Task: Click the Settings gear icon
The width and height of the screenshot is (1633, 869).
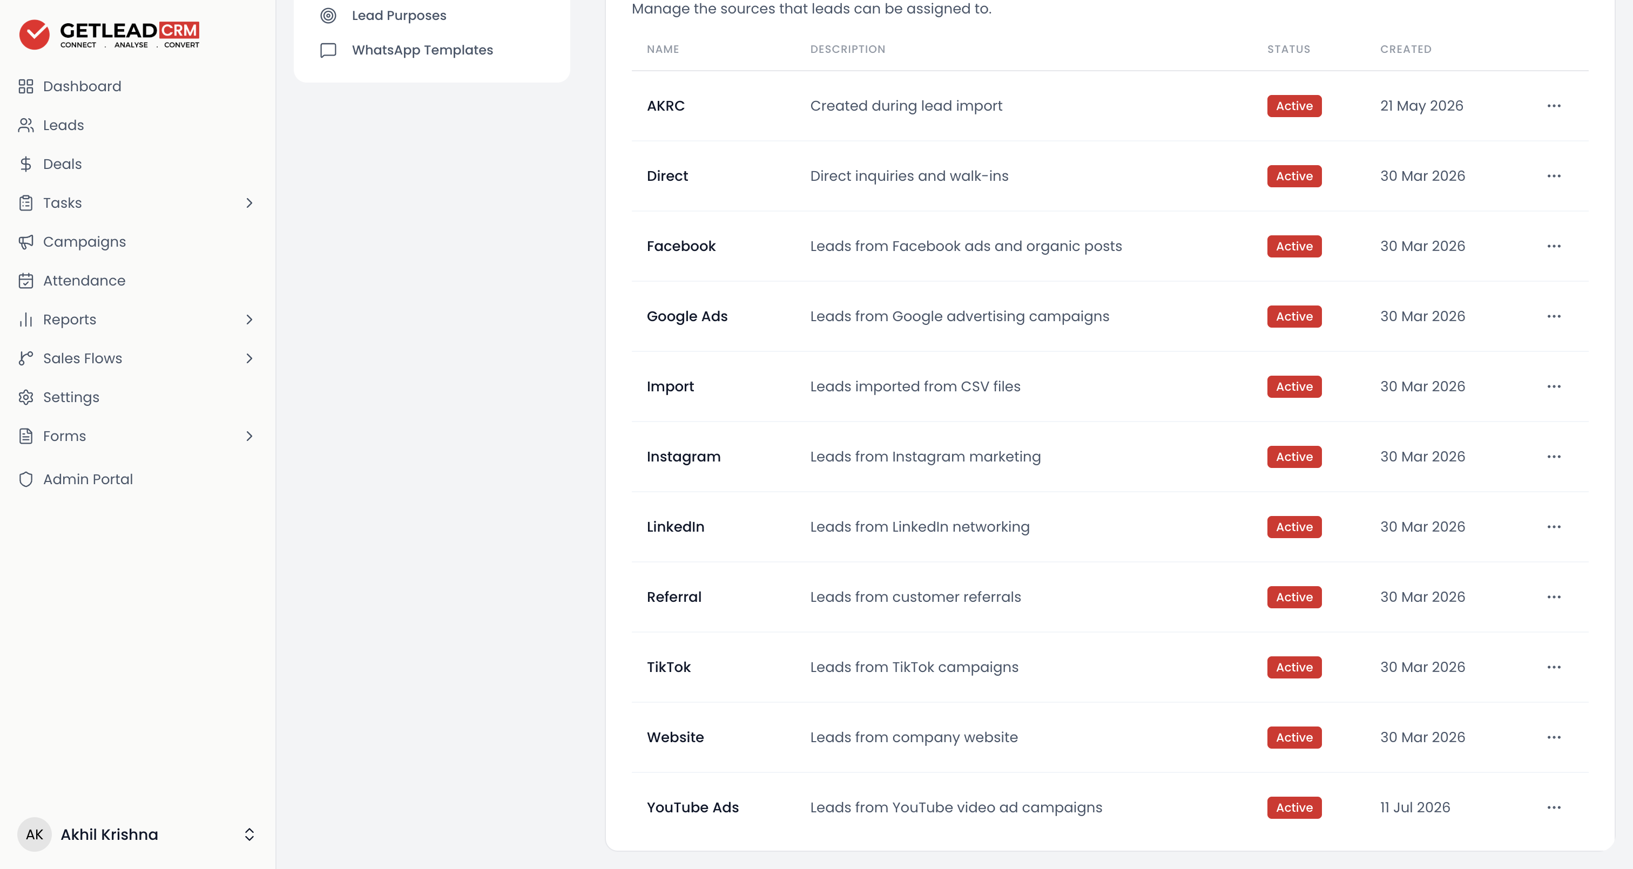Action: pyautogui.click(x=25, y=397)
